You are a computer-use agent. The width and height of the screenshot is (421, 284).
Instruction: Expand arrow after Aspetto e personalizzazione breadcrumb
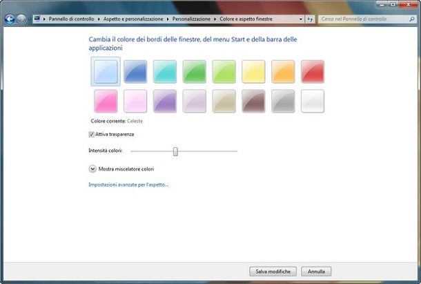168,19
